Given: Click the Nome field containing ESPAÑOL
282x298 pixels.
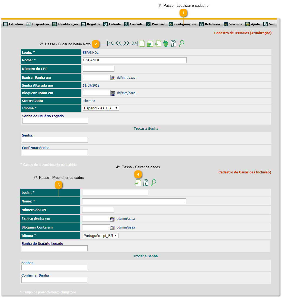Looking at the screenshot, I should (x=135, y=60).
